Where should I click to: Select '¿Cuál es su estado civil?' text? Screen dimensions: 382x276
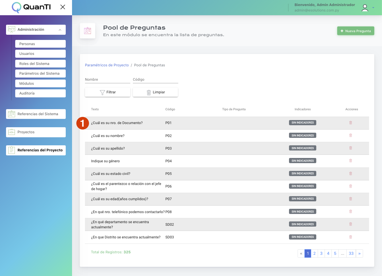click(x=110, y=174)
